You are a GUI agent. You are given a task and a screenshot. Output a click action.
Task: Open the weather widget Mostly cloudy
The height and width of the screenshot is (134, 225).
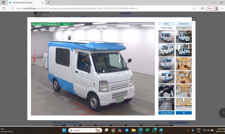(x=7, y=130)
